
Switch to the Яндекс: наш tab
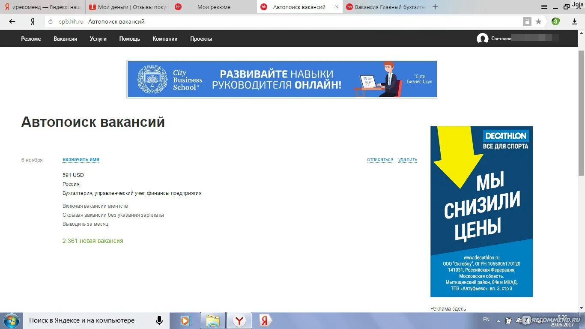tap(43, 7)
